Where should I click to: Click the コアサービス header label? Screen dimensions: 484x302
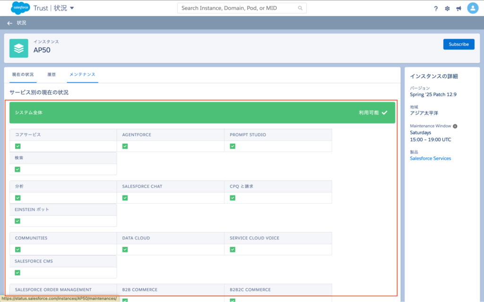[28, 134]
